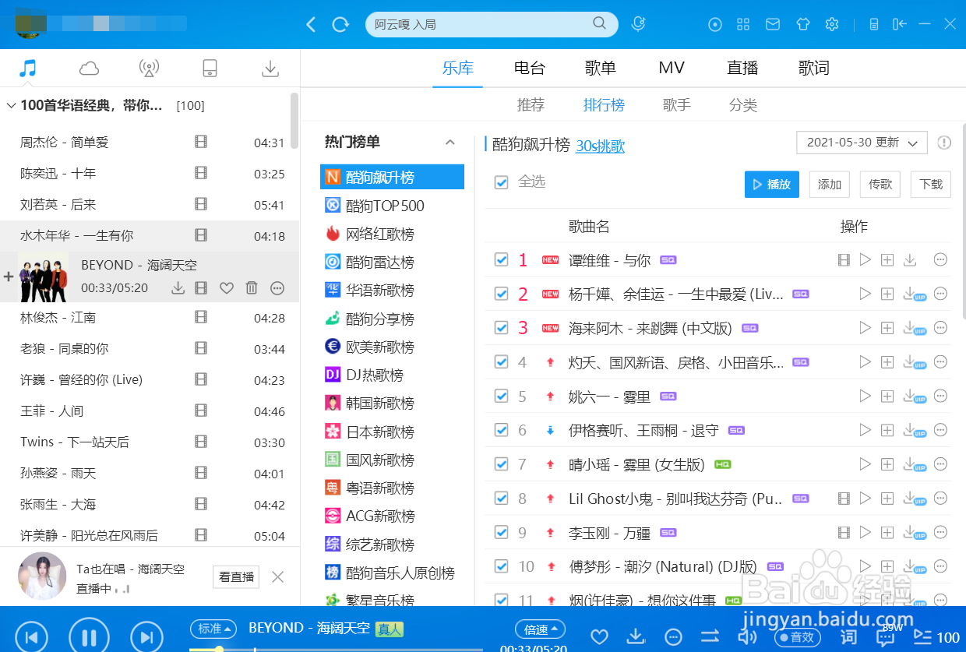
Task: Open MV for 李玉刚 - 万疆
Action: point(843,532)
